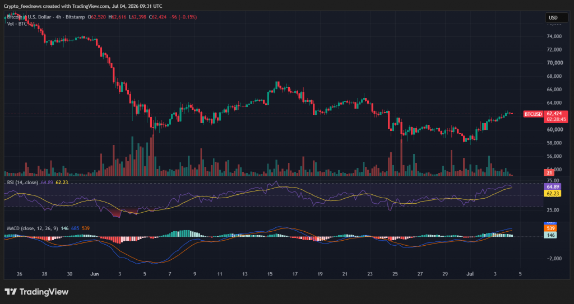The height and width of the screenshot is (304, 574).
Task: Click the 9 label on the date axis
Action: [x=195, y=274]
